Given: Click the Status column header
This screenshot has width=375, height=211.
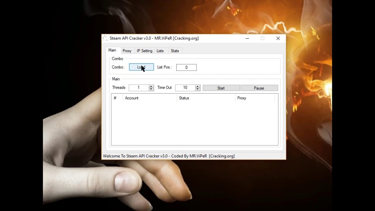Looking at the screenshot, I should (206, 98).
